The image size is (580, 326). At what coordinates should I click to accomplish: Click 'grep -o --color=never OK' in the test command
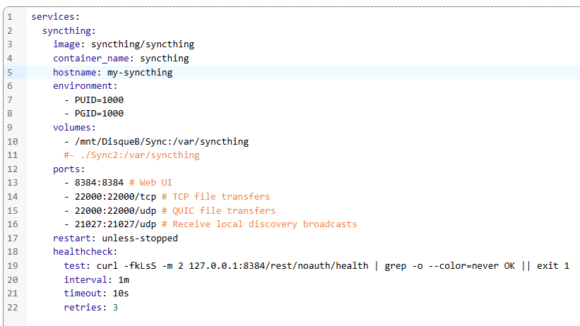click(450, 266)
